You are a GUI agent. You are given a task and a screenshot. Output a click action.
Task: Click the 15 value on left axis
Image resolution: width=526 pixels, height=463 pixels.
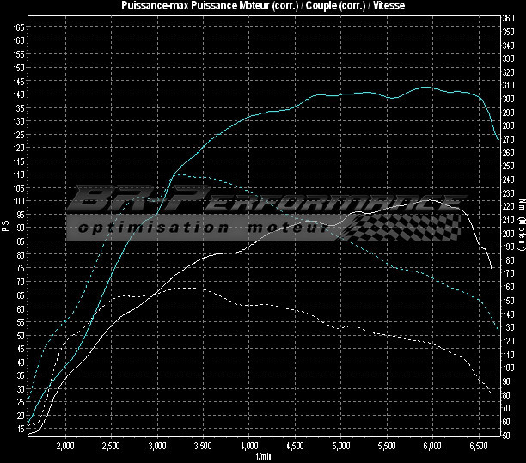pyautogui.click(x=21, y=429)
